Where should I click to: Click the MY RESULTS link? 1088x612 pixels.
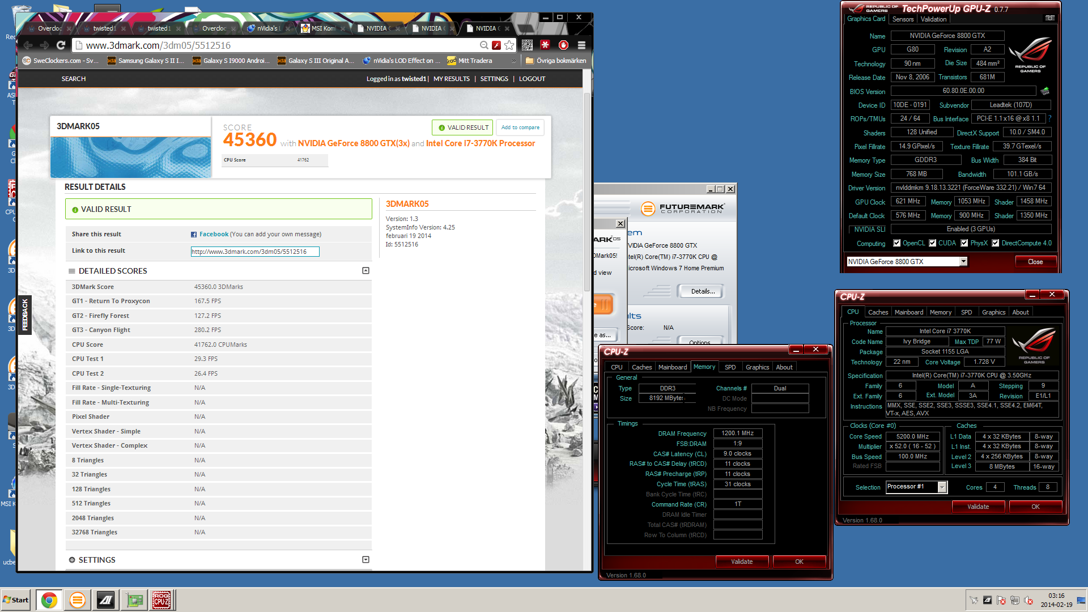point(451,79)
